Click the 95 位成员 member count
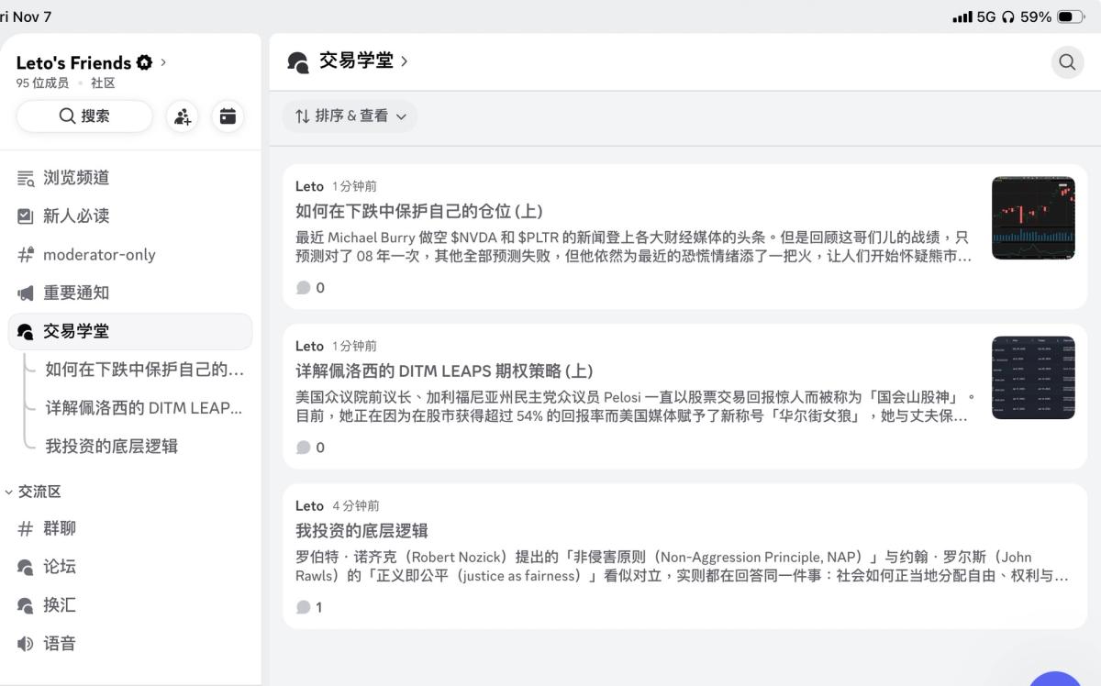 click(x=42, y=83)
